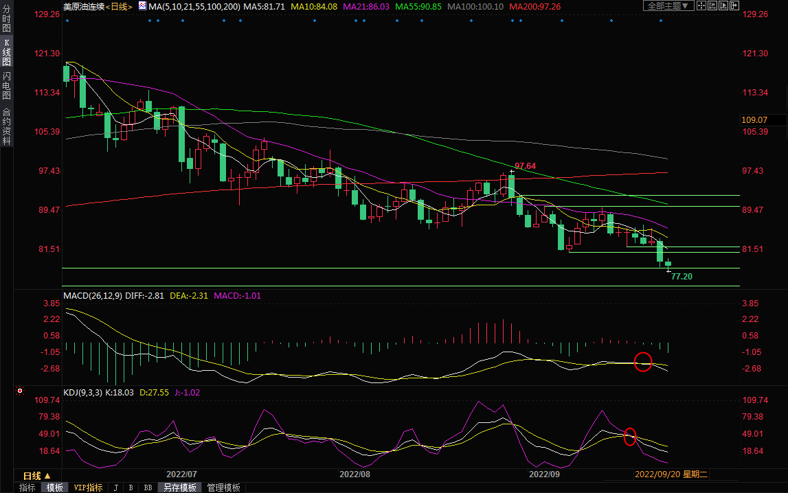Viewport: 788px width, 493px height.
Task: Click the 另存模板 button
Action: click(x=179, y=488)
